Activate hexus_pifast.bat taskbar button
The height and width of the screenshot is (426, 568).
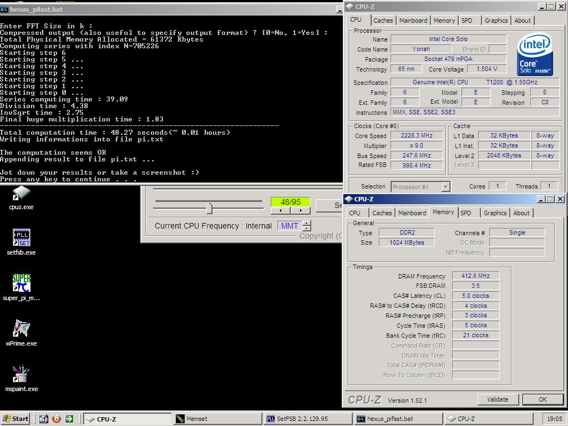(398, 419)
